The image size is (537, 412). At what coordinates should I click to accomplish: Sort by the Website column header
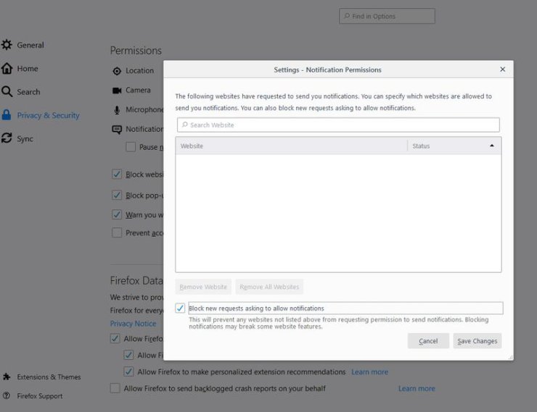292,146
